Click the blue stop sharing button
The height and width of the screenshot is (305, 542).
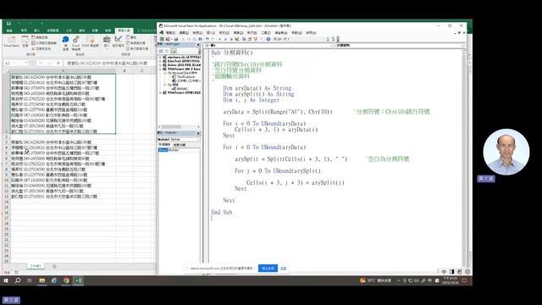(x=268, y=269)
